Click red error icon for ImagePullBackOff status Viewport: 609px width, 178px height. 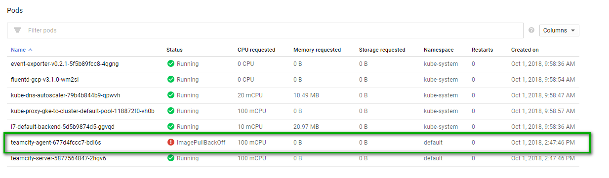coord(171,143)
